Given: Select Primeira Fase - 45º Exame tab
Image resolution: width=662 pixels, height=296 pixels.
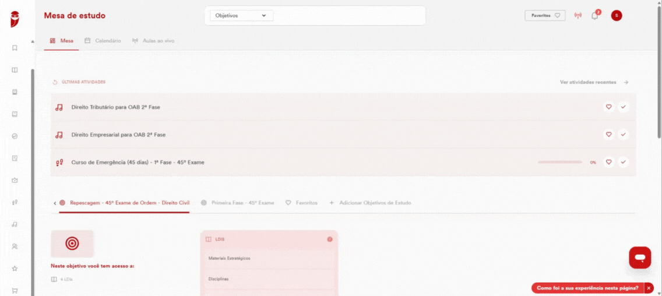Looking at the screenshot, I should (237, 203).
